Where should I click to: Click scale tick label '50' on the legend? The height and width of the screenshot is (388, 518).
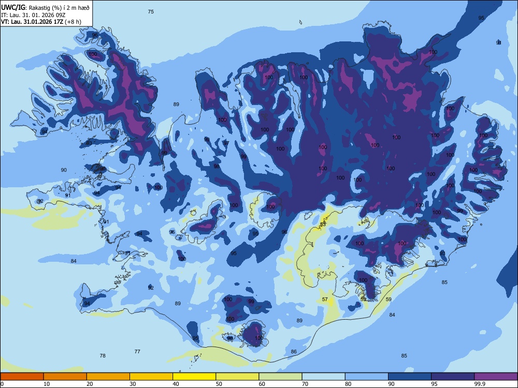[219, 384]
